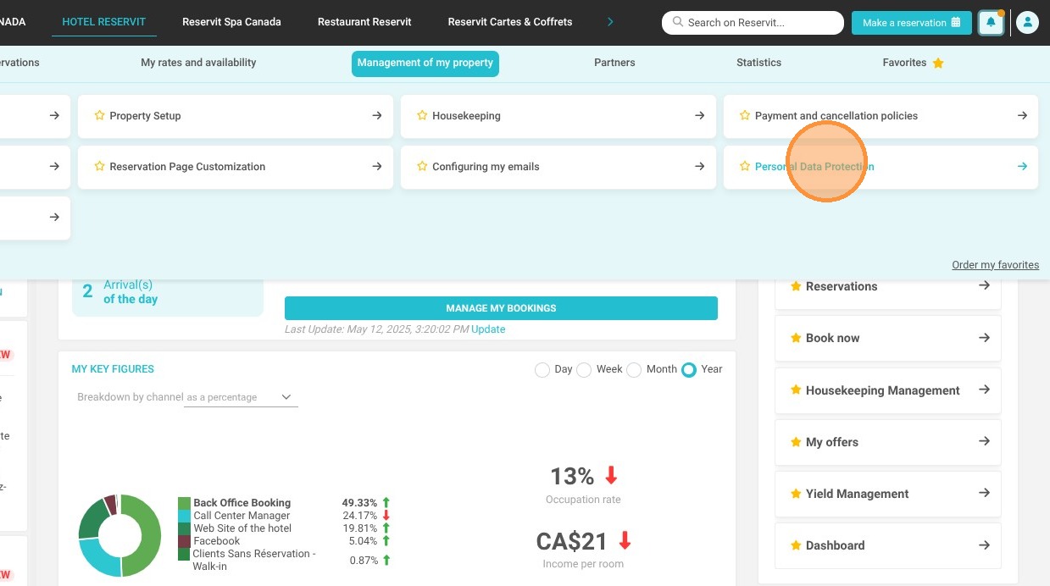Viewport: 1050px width, 586px height.
Task: Click star next to Reservations favorite
Action: pos(796,286)
